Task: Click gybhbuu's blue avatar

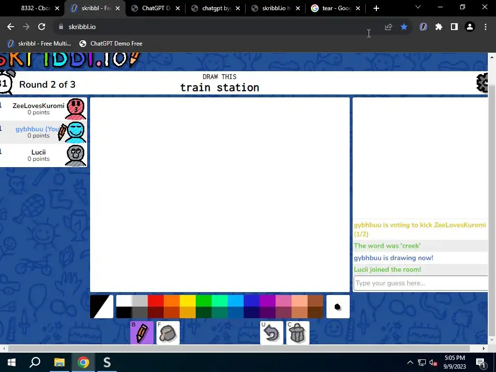Action: pyautogui.click(x=76, y=132)
